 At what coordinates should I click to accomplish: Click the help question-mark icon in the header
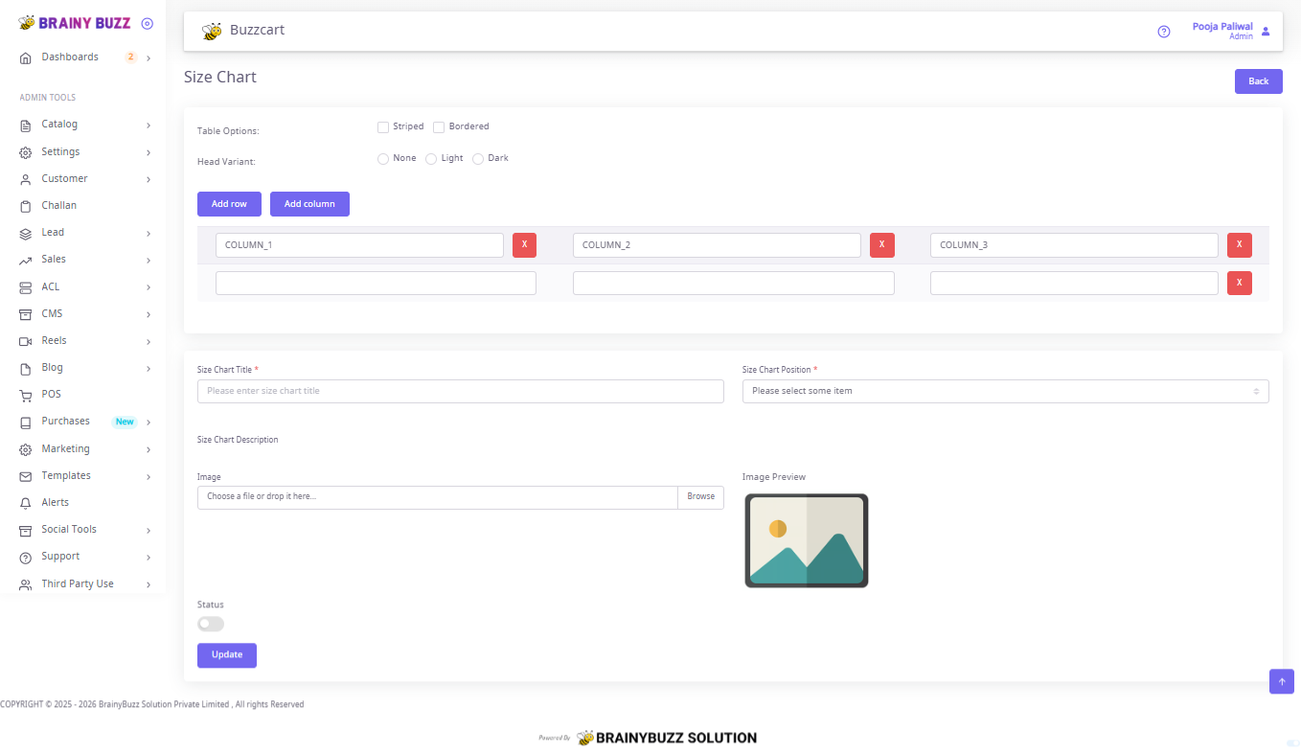1163,31
